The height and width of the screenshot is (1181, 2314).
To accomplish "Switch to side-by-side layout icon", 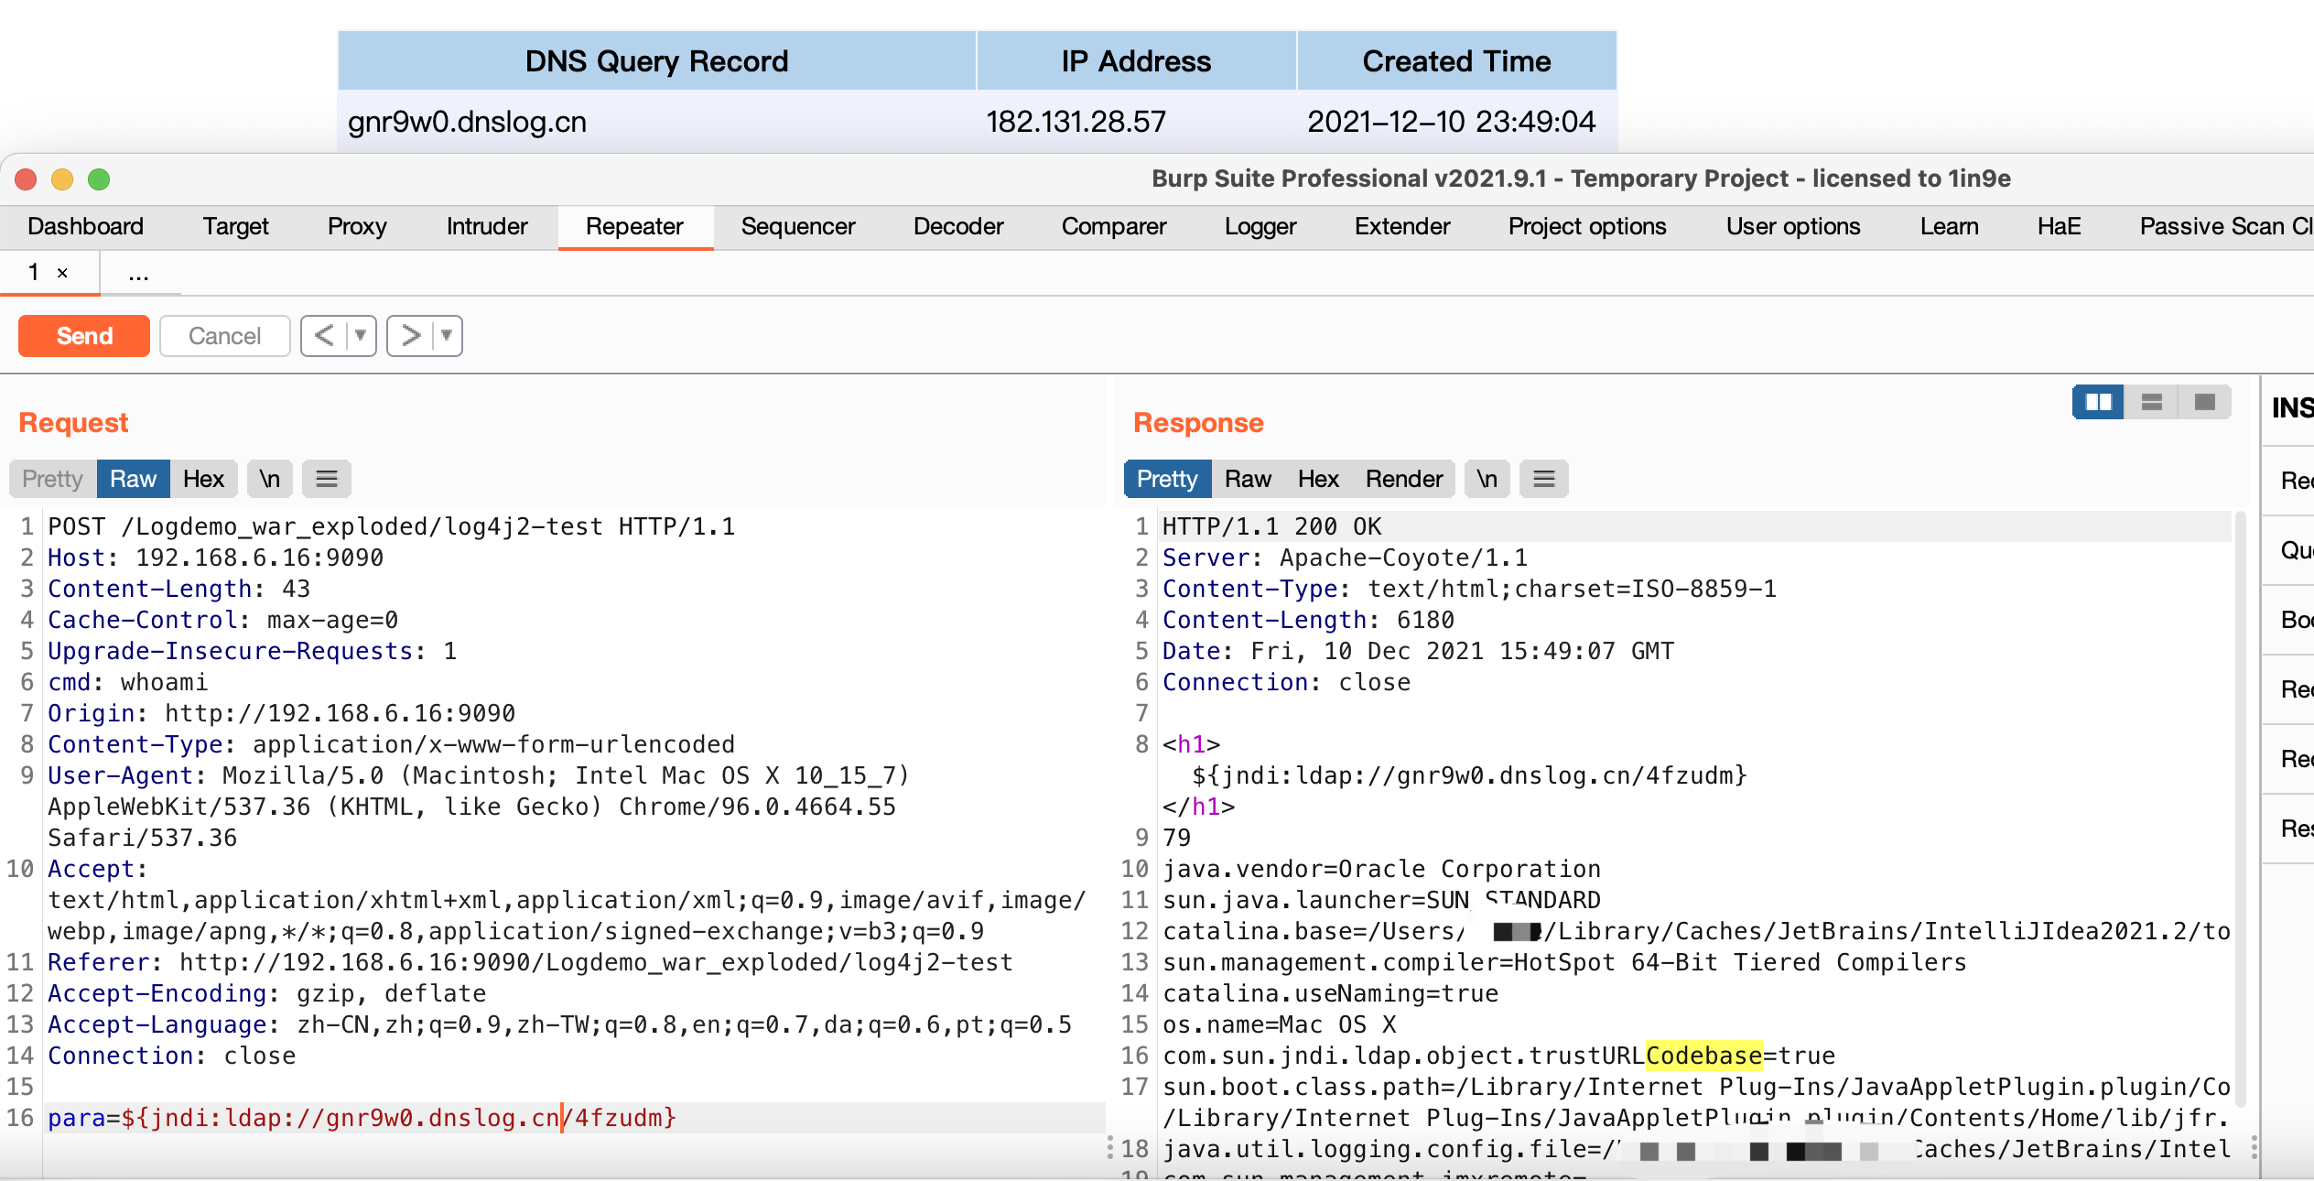I will pyautogui.click(x=2097, y=402).
